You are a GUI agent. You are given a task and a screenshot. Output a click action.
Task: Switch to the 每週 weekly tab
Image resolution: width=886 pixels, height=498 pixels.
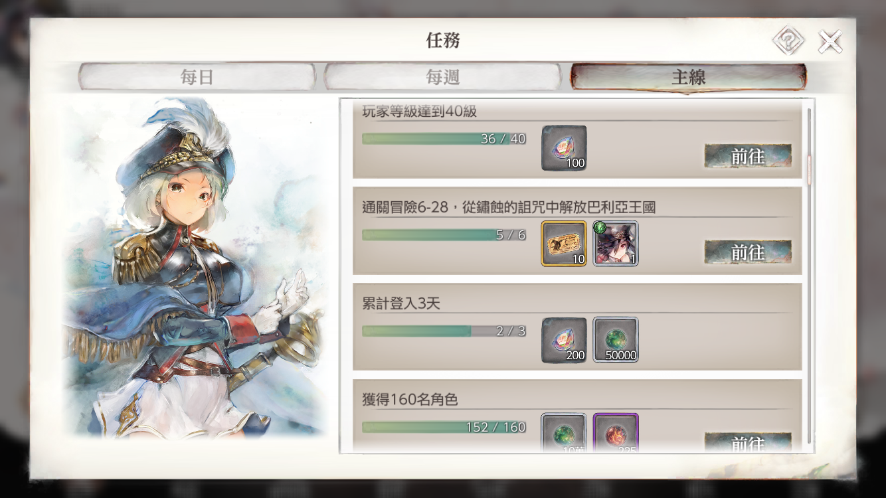tap(443, 77)
